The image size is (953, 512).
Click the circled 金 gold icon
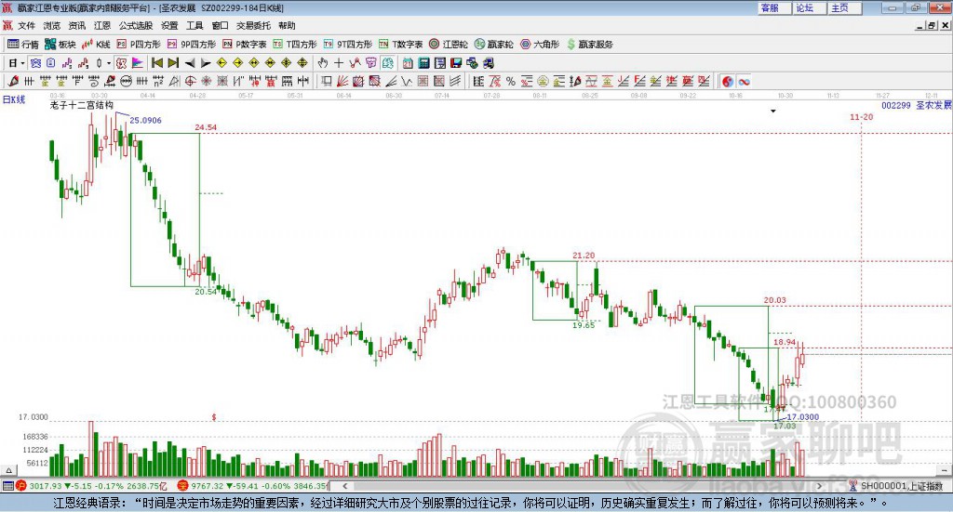coord(543,81)
